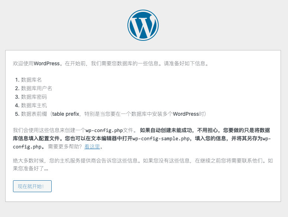Viewport: 288px width, 217px height.
Task: Click the 数据库名 list item
Action: tap(31, 80)
